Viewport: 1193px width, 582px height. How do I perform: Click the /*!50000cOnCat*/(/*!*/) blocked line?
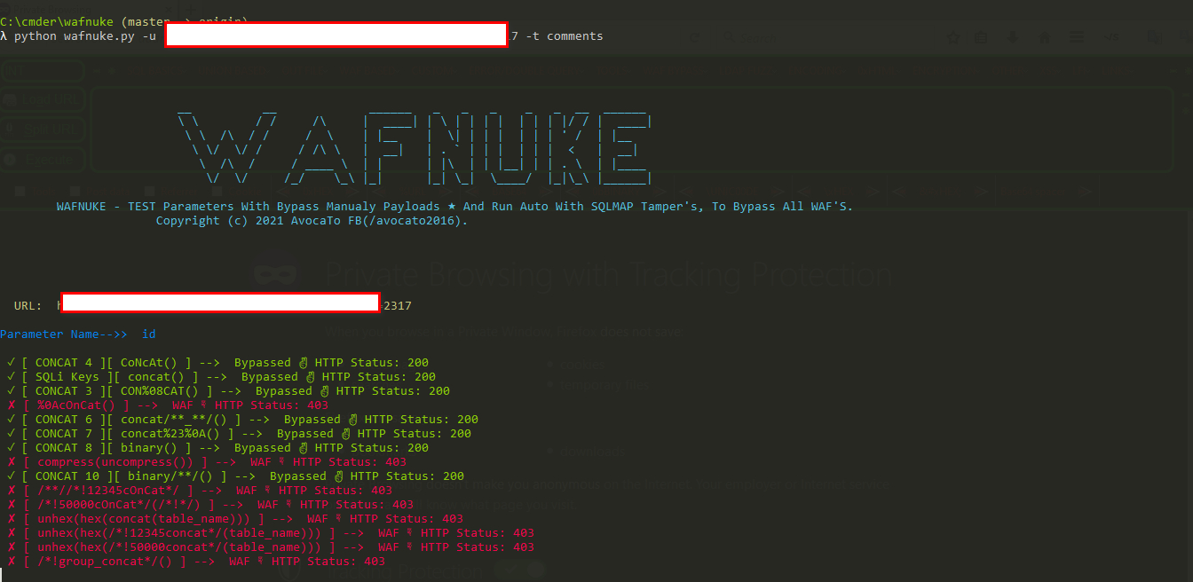tap(210, 505)
